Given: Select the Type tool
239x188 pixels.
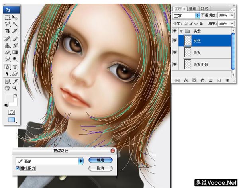Looking at the screenshot, I should click(x=15, y=67).
